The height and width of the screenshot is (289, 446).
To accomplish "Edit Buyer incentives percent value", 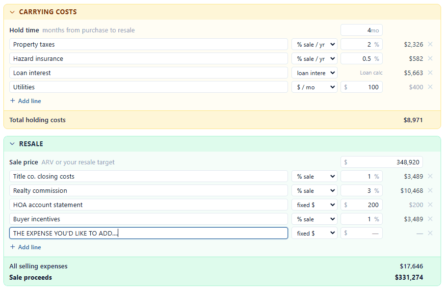I will pos(362,219).
